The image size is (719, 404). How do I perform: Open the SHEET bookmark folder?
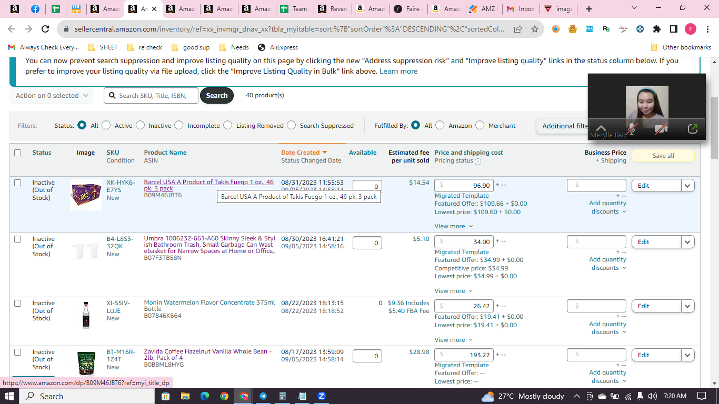[103, 47]
